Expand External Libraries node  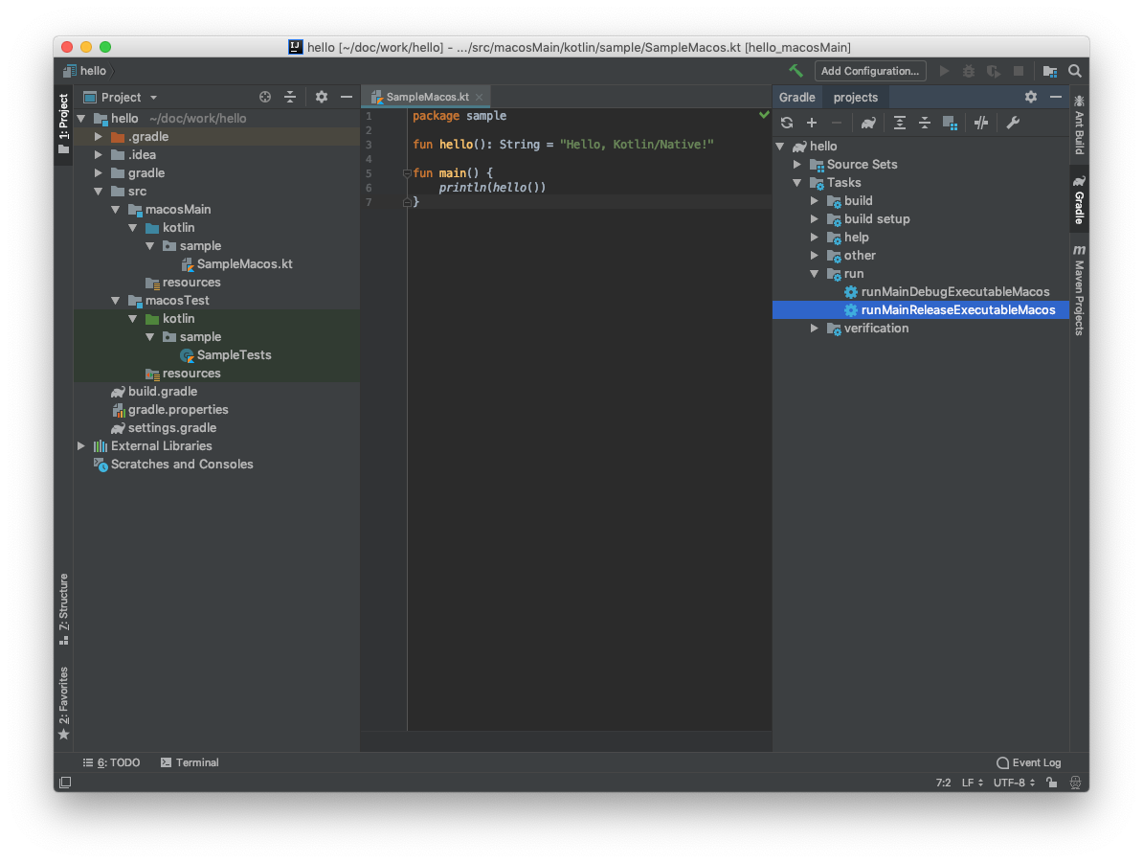(81, 445)
